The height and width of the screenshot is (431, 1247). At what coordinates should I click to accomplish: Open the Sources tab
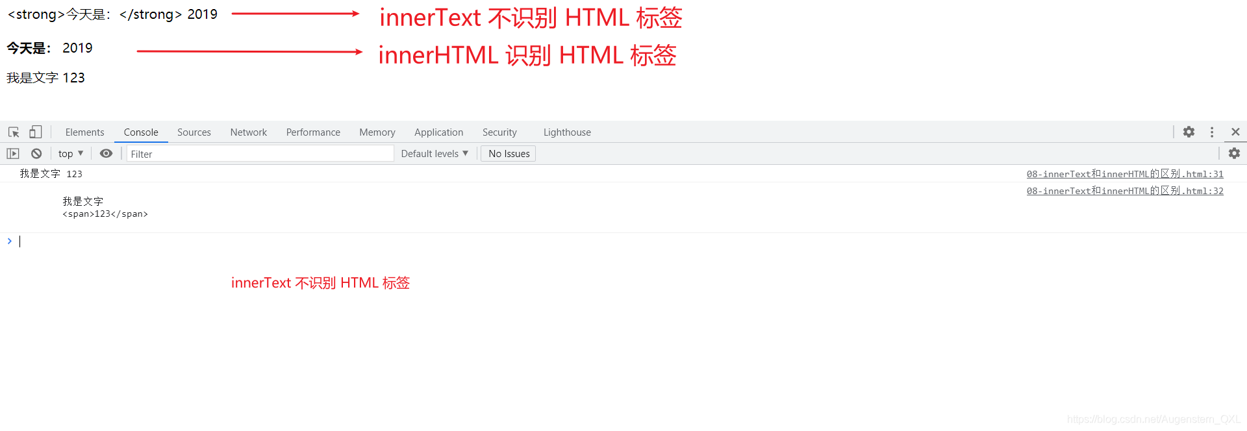[194, 132]
